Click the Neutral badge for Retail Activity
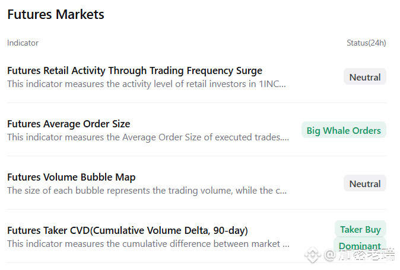The height and width of the screenshot is (270, 400). click(x=365, y=76)
